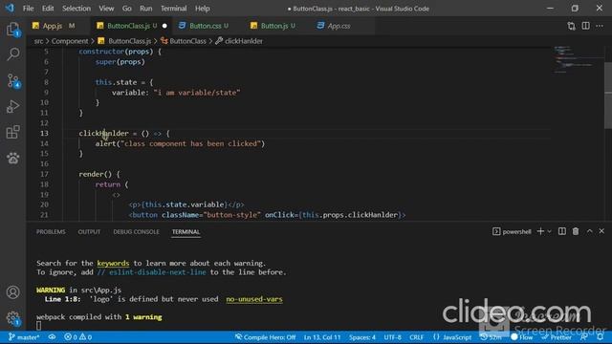This screenshot has width=612, height=344.
Task: Click the feedback icon in status bar
Action: coord(584,337)
